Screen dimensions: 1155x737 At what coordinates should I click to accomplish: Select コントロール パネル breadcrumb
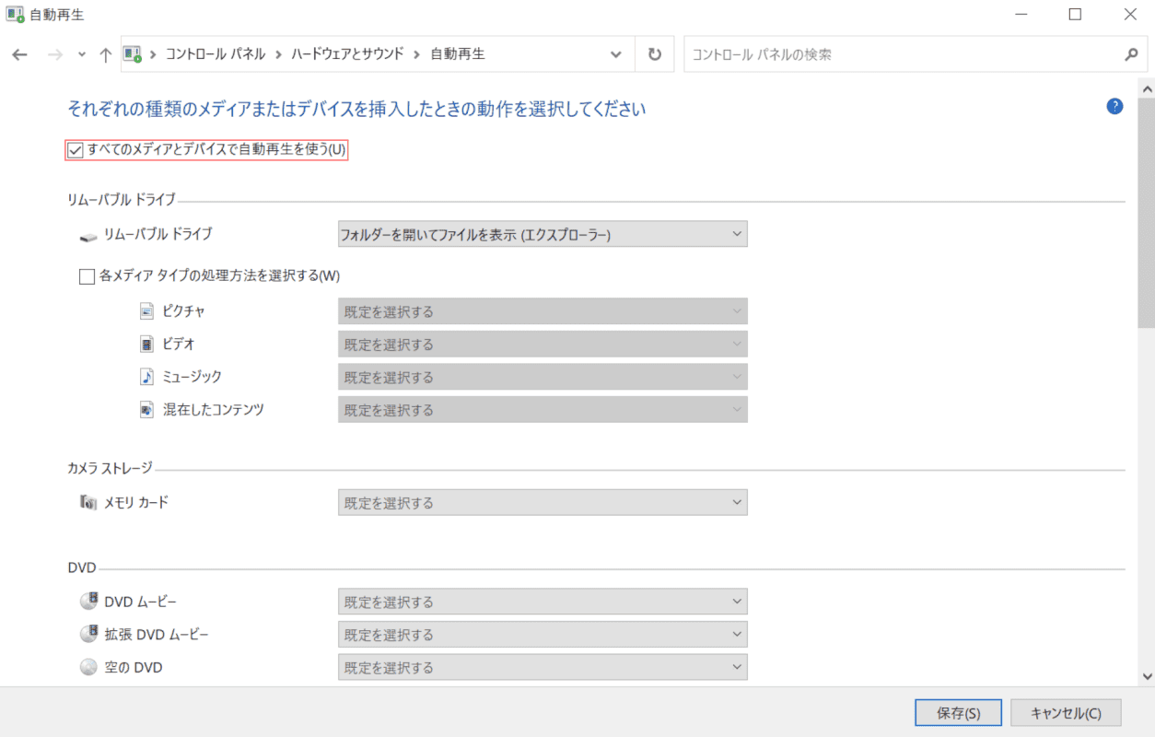tap(215, 54)
